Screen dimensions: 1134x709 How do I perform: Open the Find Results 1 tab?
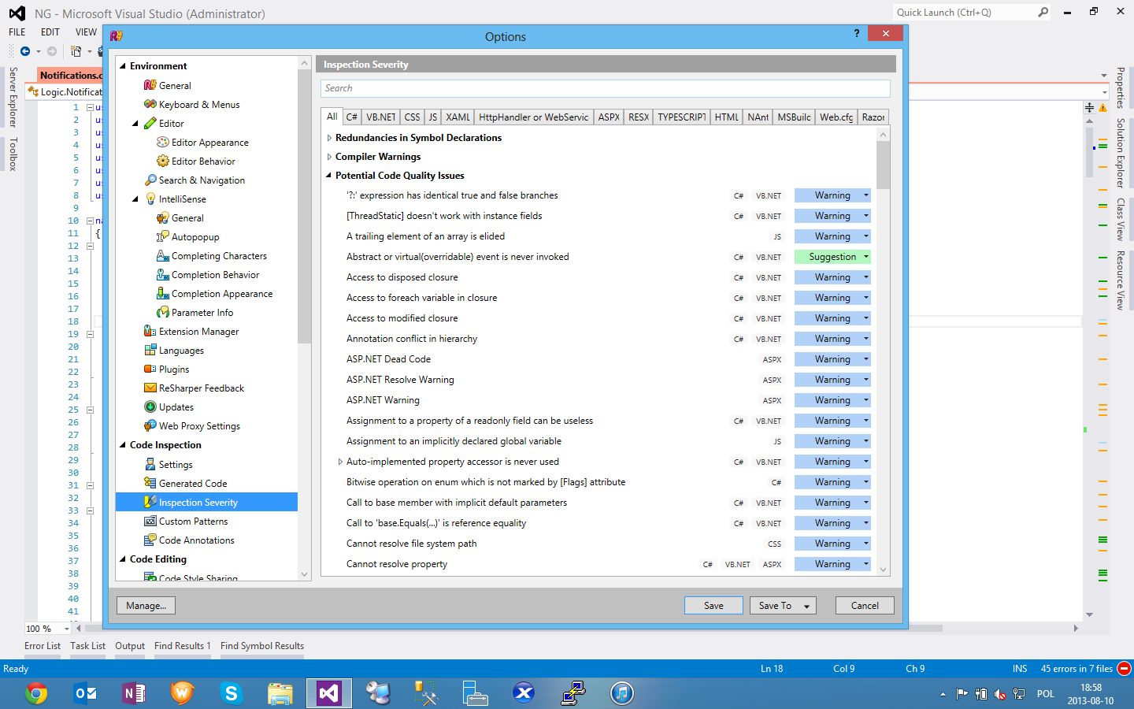tap(182, 646)
